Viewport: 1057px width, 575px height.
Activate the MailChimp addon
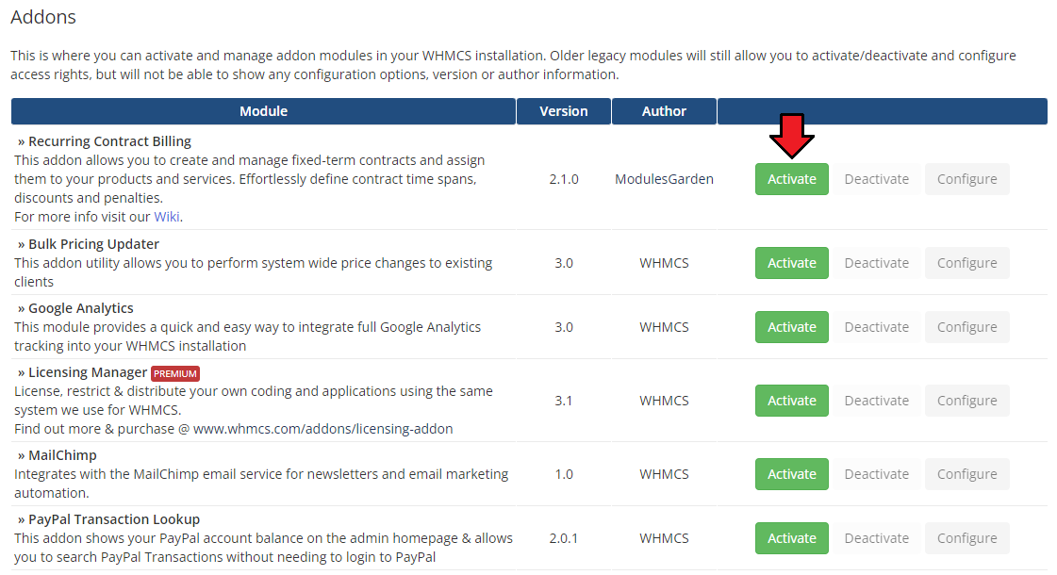[x=791, y=474]
